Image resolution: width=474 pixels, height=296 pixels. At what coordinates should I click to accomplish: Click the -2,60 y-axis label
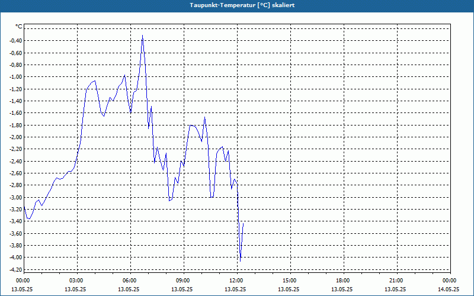pyautogui.click(x=17, y=173)
